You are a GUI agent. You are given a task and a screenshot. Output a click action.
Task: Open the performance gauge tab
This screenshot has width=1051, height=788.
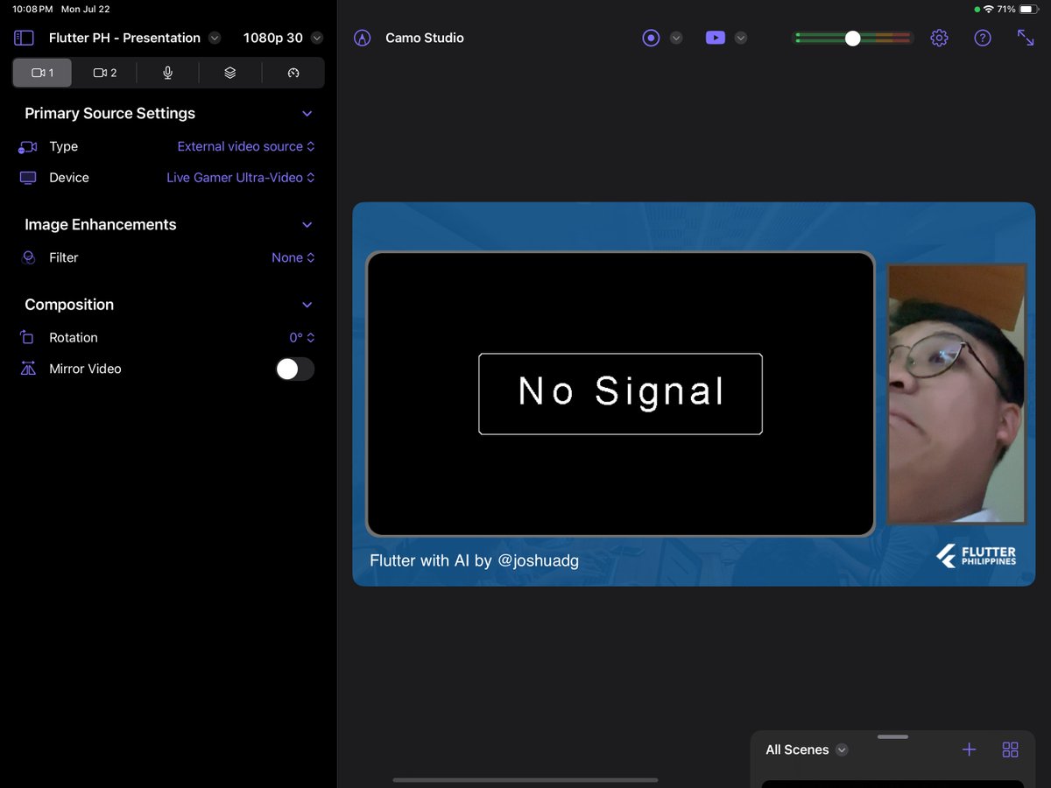pos(293,73)
